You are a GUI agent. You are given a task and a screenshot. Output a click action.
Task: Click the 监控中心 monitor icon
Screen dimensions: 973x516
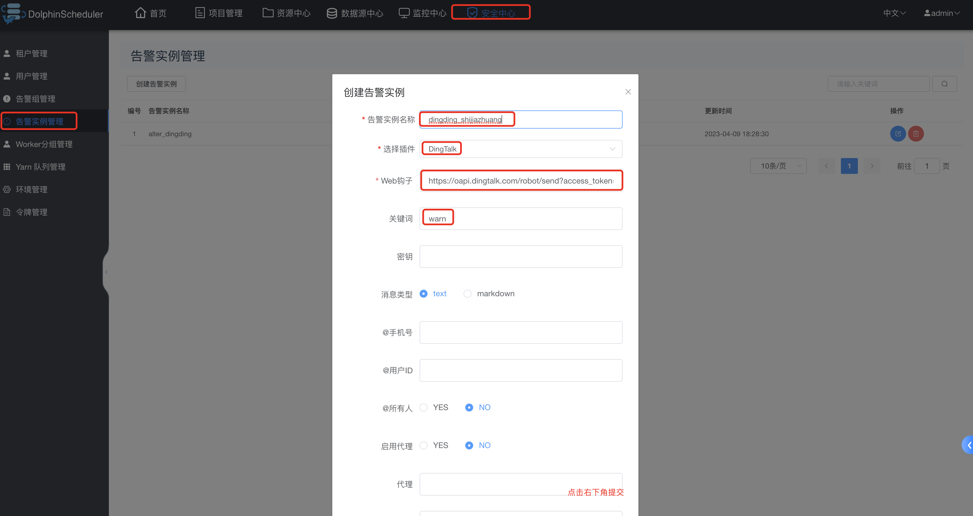tap(404, 13)
